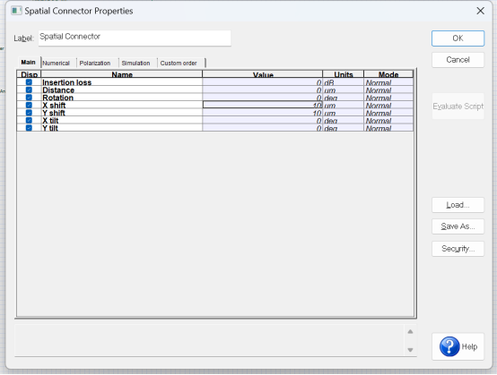Toggle the X tilt display checkbox
The image size is (497, 375).
pyautogui.click(x=29, y=120)
